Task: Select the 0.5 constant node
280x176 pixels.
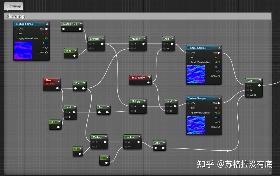Action: 54,122
